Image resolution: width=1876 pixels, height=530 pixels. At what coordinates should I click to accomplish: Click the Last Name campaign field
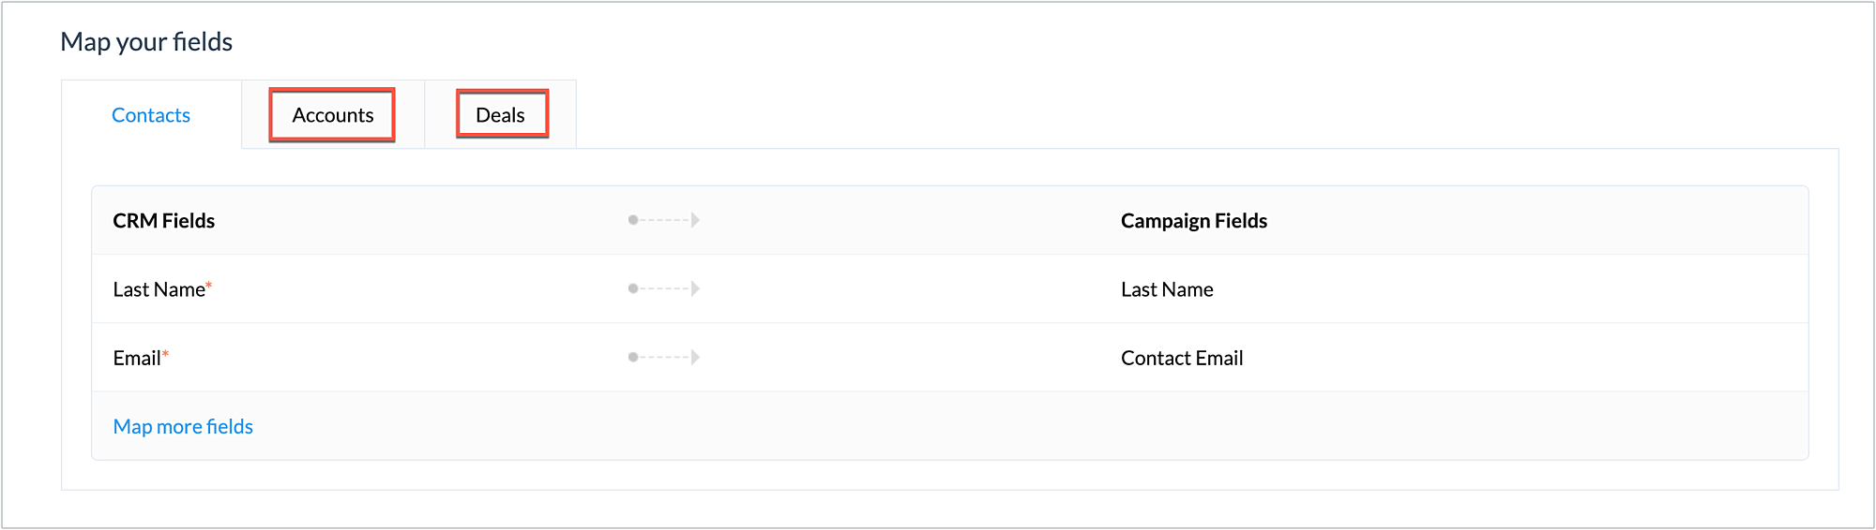click(x=1167, y=289)
